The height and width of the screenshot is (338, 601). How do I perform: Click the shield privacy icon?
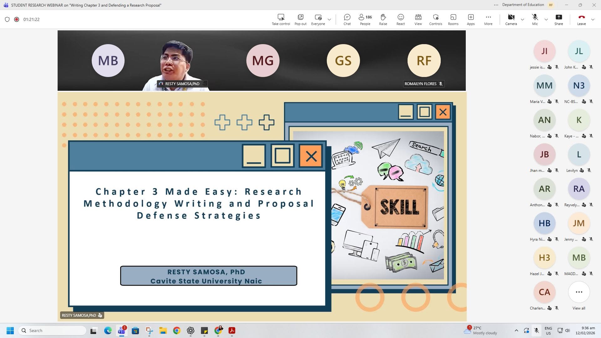(7, 19)
